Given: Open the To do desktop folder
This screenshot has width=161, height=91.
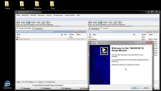Looking at the screenshot, I should [22, 5].
